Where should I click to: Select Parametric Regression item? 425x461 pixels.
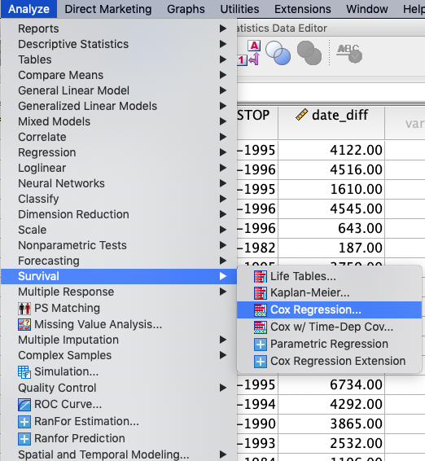[x=329, y=344]
